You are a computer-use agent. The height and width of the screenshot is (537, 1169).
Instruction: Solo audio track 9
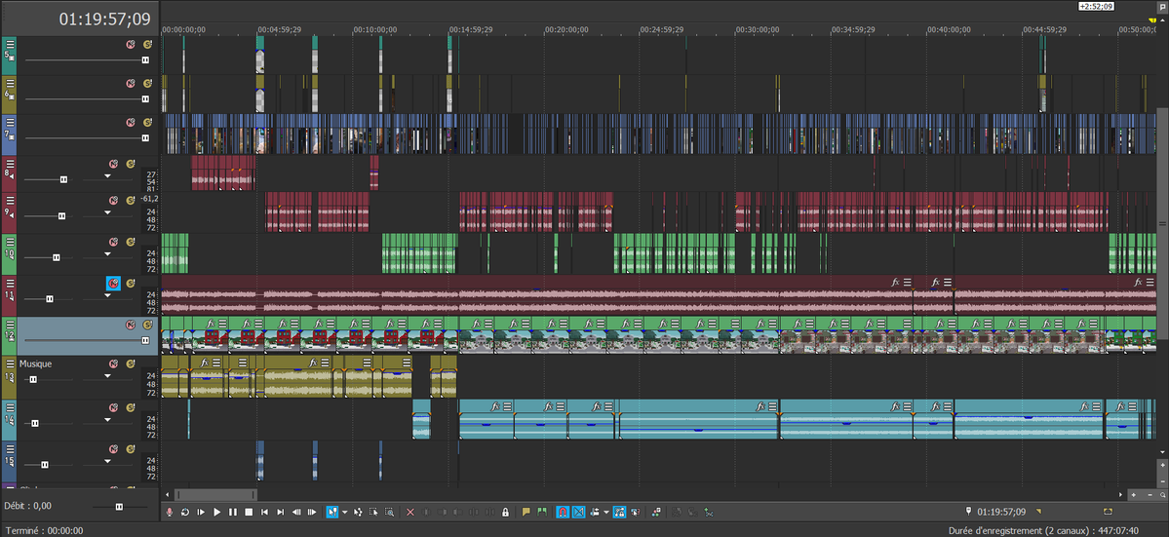pos(131,201)
